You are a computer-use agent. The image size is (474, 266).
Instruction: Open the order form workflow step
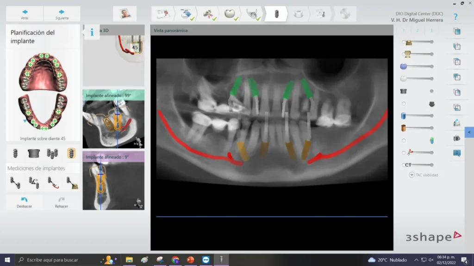162,14
